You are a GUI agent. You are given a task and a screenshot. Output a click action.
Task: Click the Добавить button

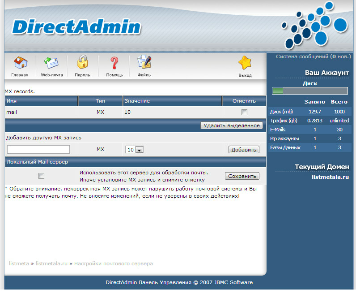pyautogui.click(x=244, y=150)
